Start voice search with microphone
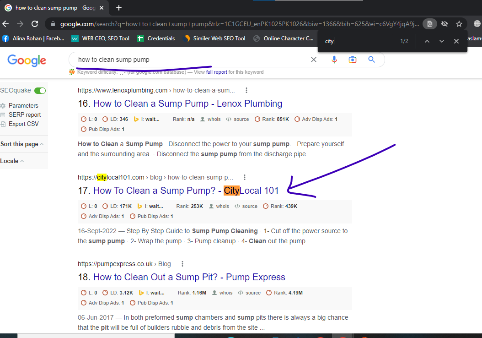The height and width of the screenshot is (338, 482). tap(334, 60)
